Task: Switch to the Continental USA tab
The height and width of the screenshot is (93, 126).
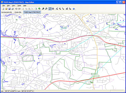Action: point(7,12)
